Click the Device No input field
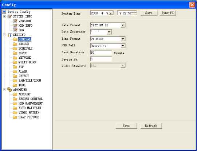This screenshot has height=151, width=197. click(101, 59)
